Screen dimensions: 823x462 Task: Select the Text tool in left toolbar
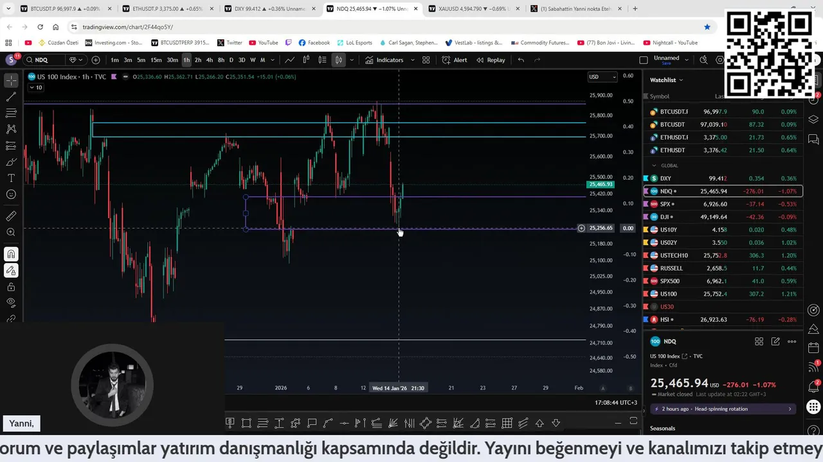coord(11,178)
